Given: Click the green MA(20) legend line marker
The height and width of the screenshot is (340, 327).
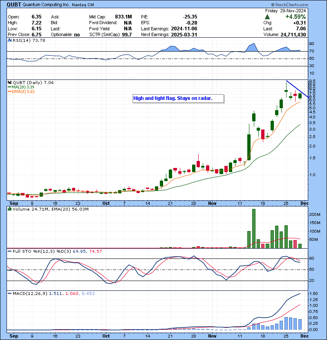Looking at the screenshot, I should [x=9, y=87].
